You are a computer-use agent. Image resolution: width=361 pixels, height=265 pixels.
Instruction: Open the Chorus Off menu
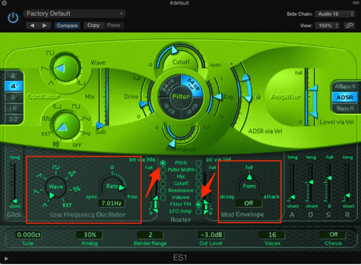coord(333,235)
